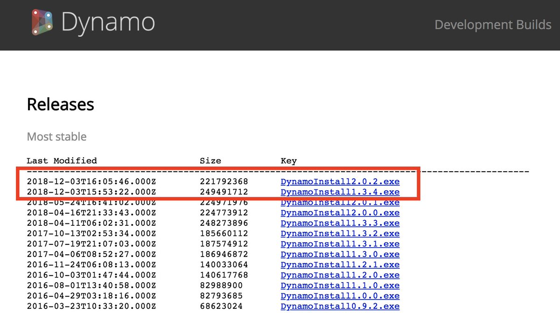
Task: Click the size value 221792368
Action: 224,181
